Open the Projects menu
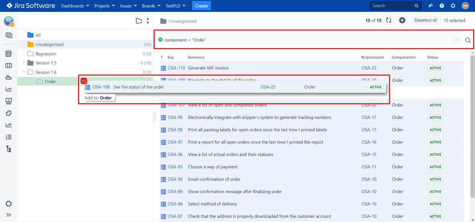 tap(105, 6)
